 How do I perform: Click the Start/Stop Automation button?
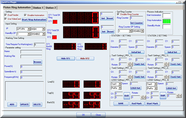pos(34,20)
